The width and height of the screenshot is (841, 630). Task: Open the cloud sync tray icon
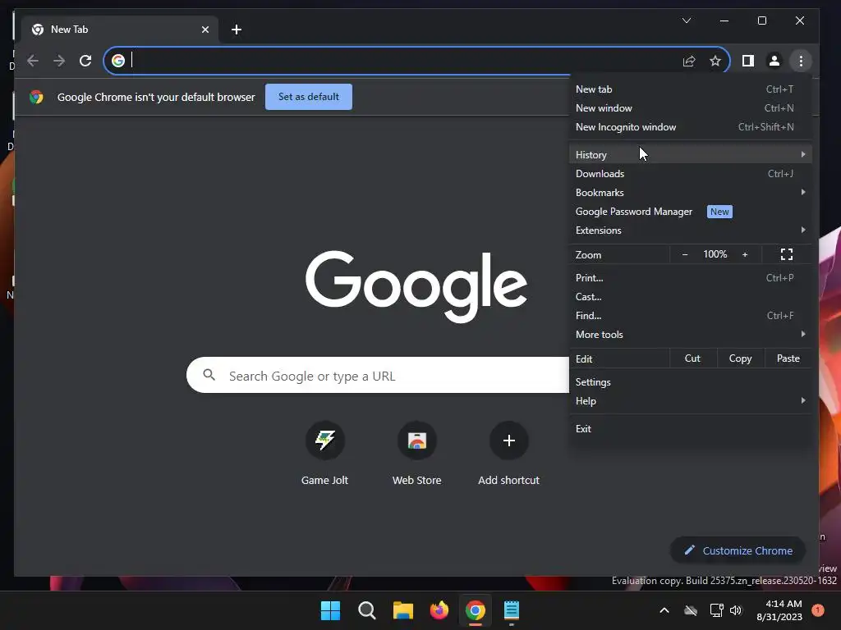click(691, 610)
